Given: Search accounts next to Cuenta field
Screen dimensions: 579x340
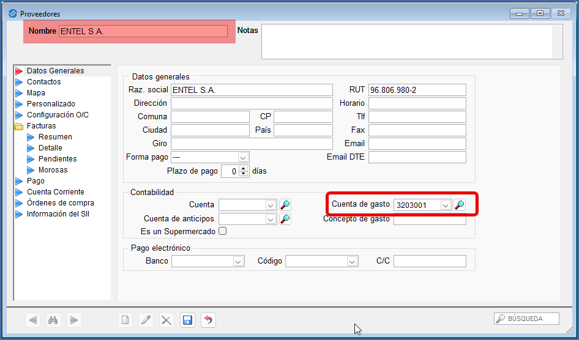Looking at the screenshot, I should pos(285,205).
